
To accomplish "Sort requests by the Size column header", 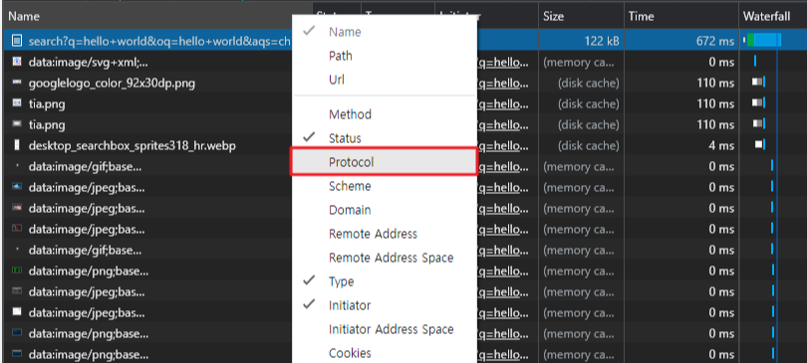I will tap(582, 17).
